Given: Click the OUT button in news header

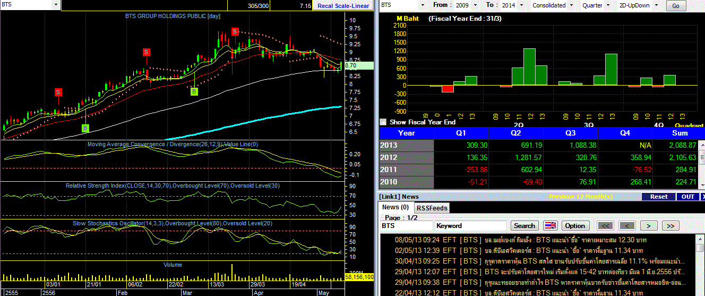Looking at the screenshot, I should click(688, 197).
